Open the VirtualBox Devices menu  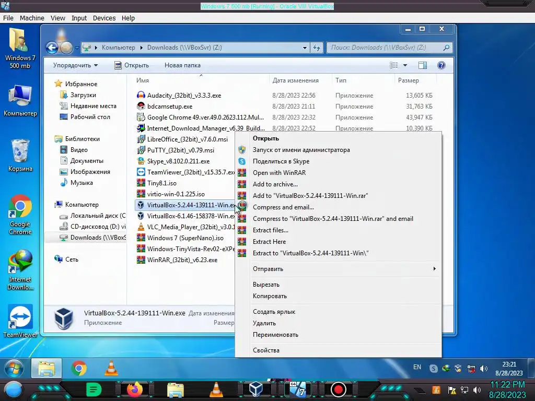[104, 18]
